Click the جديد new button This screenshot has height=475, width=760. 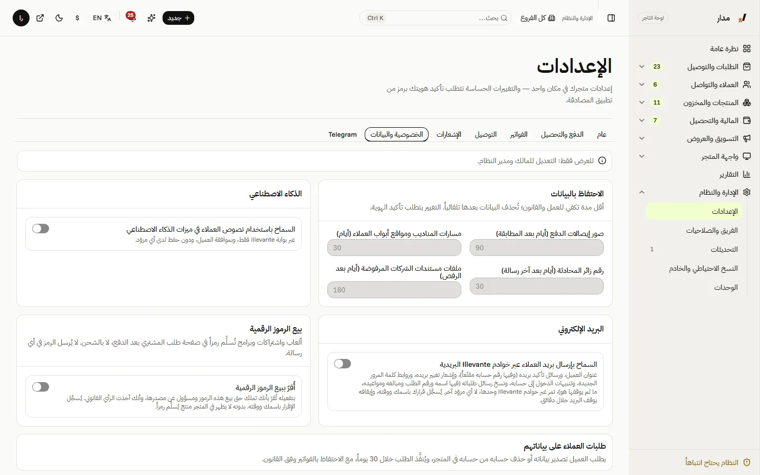178,18
